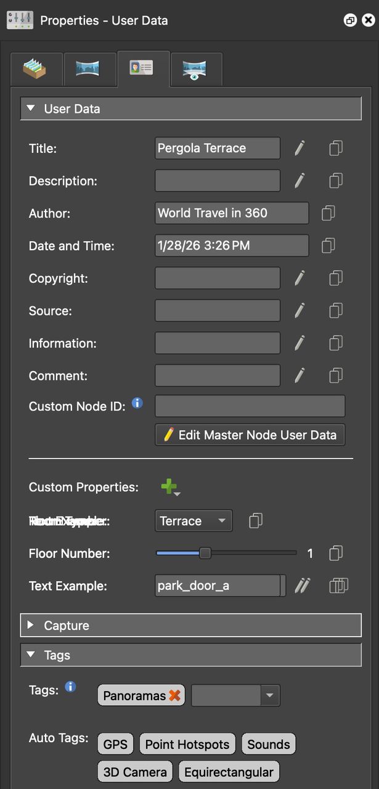
Task: Click the Date and Time field
Action: click(x=232, y=245)
